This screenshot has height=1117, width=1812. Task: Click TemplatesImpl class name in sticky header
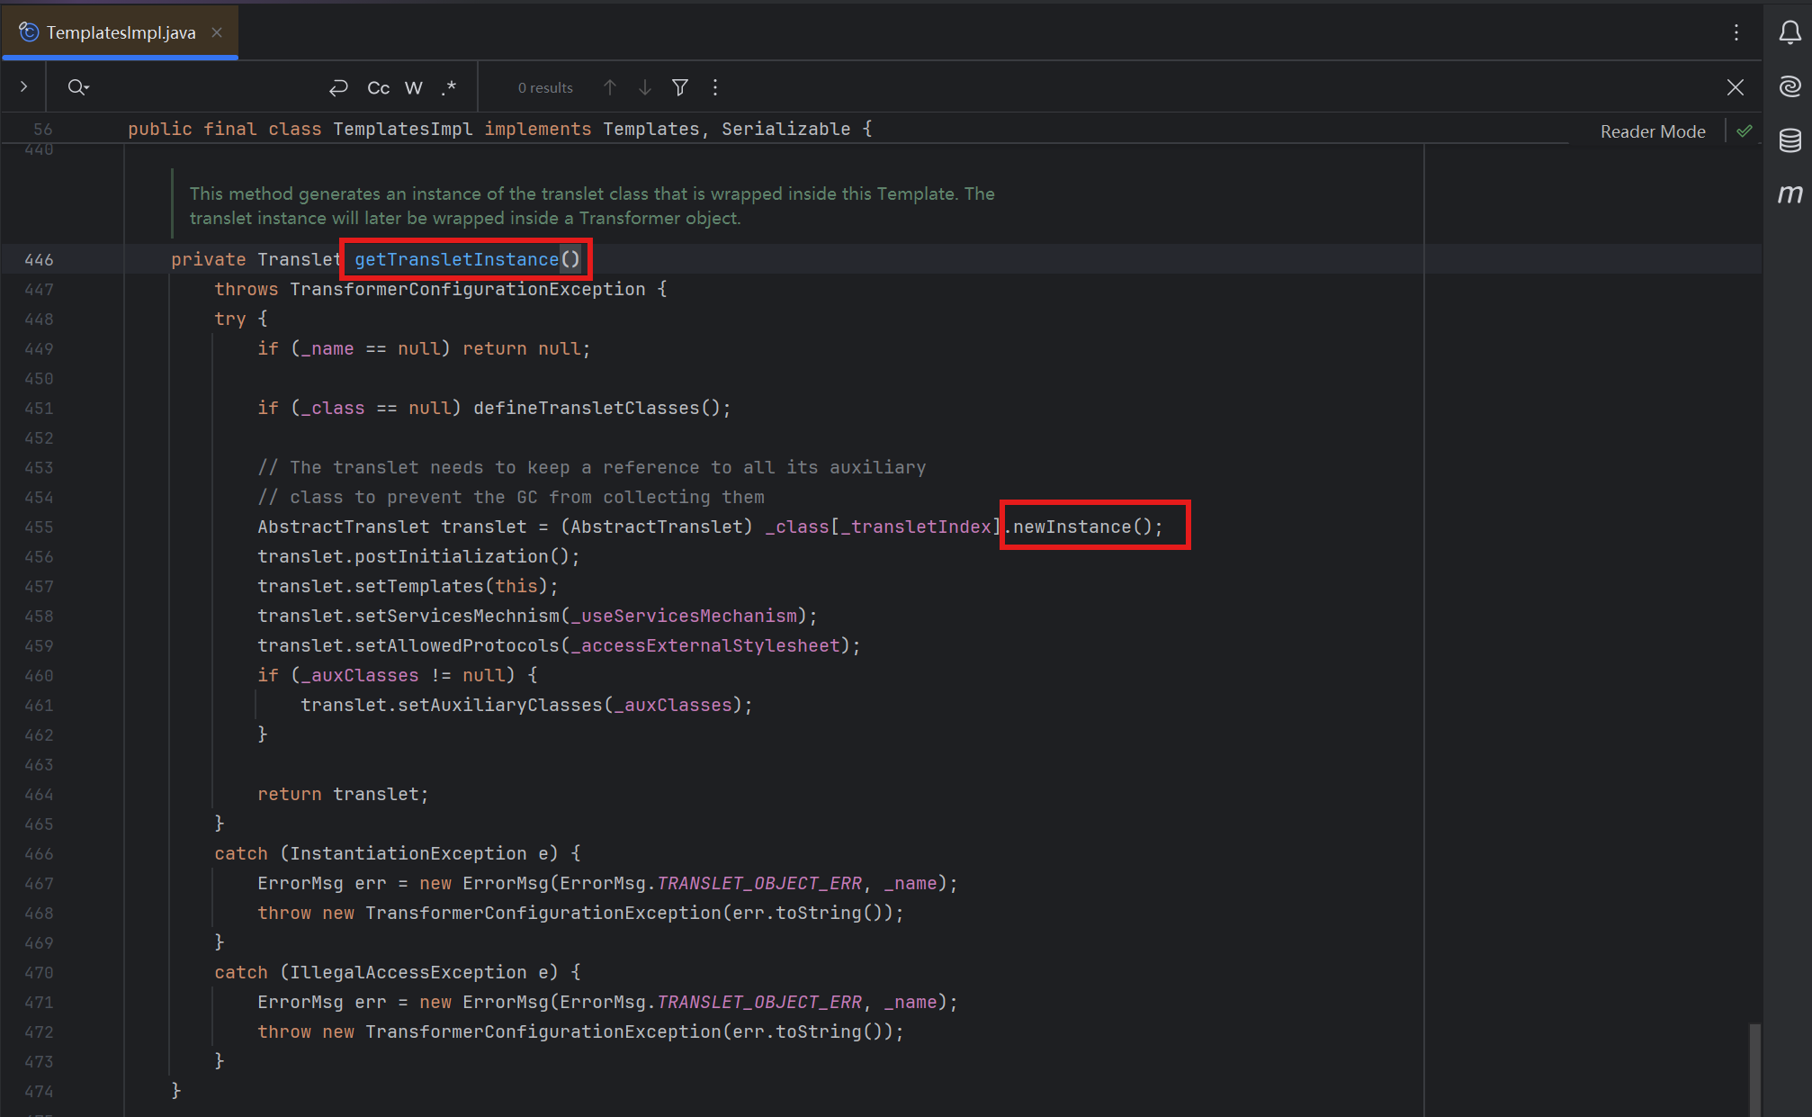(403, 129)
